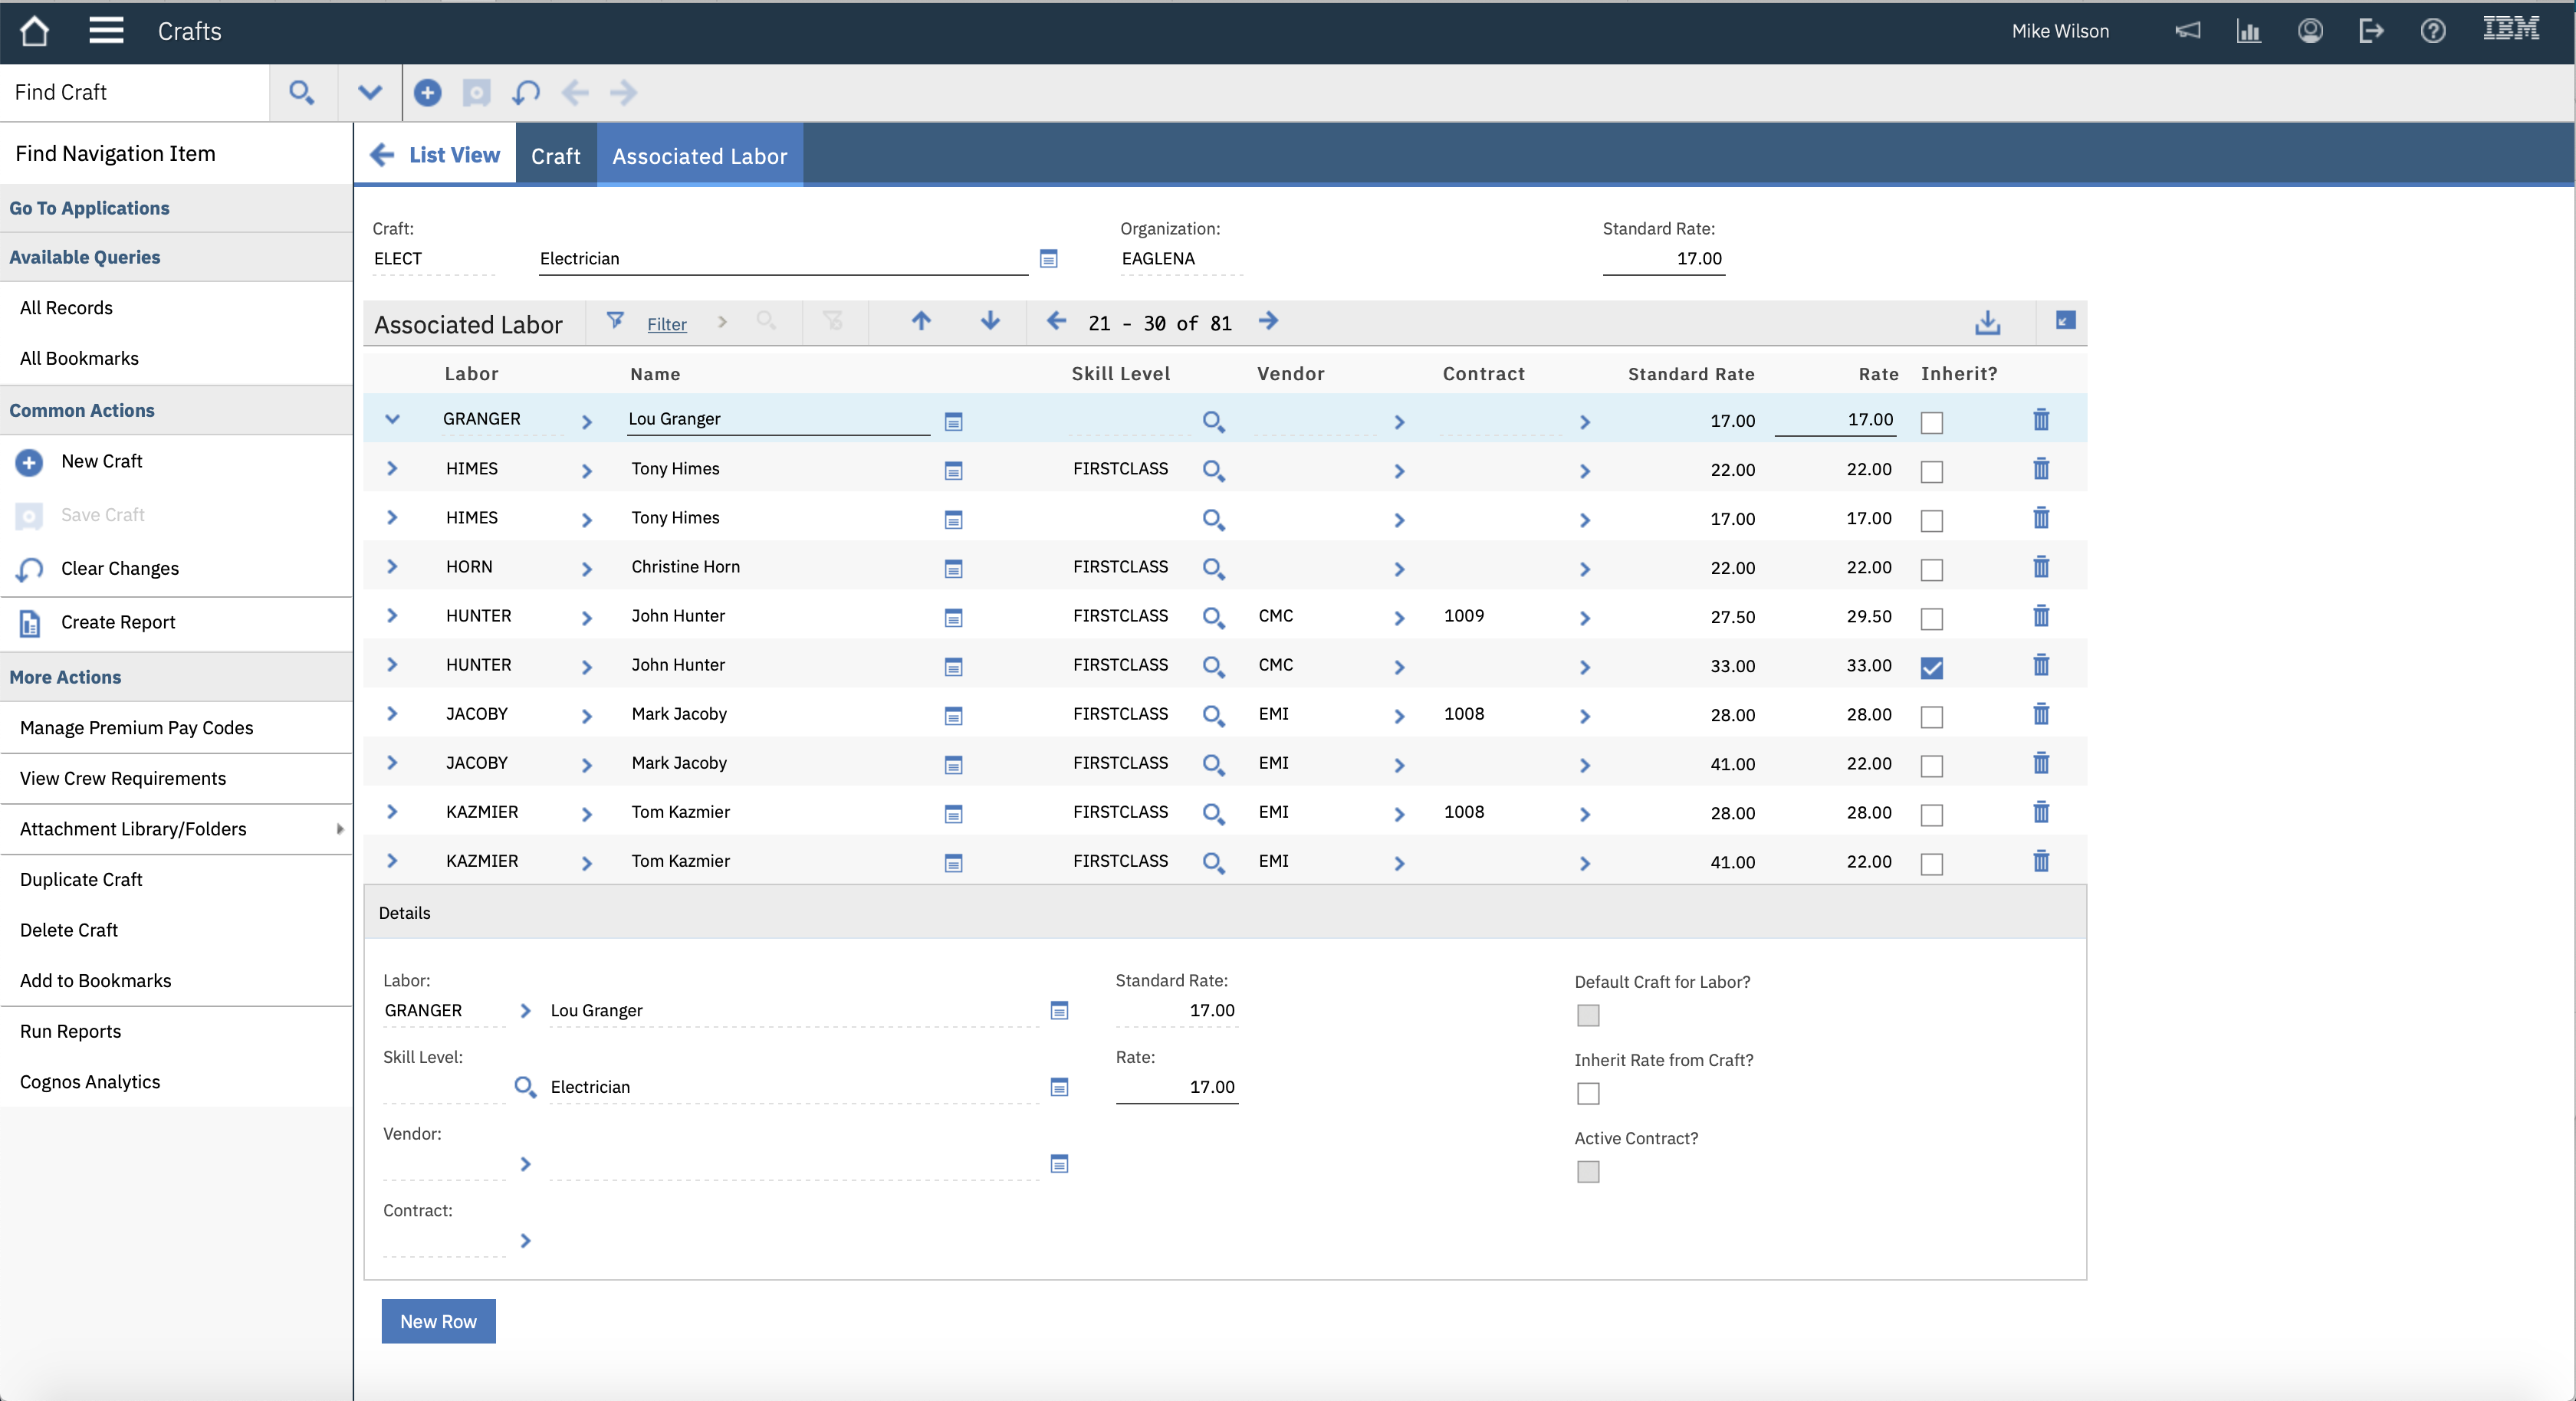Viewport: 2576px width, 1401px height.
Task: Click the sign out icon in header
Action: pyautogui.click(x=2370, y=31)
